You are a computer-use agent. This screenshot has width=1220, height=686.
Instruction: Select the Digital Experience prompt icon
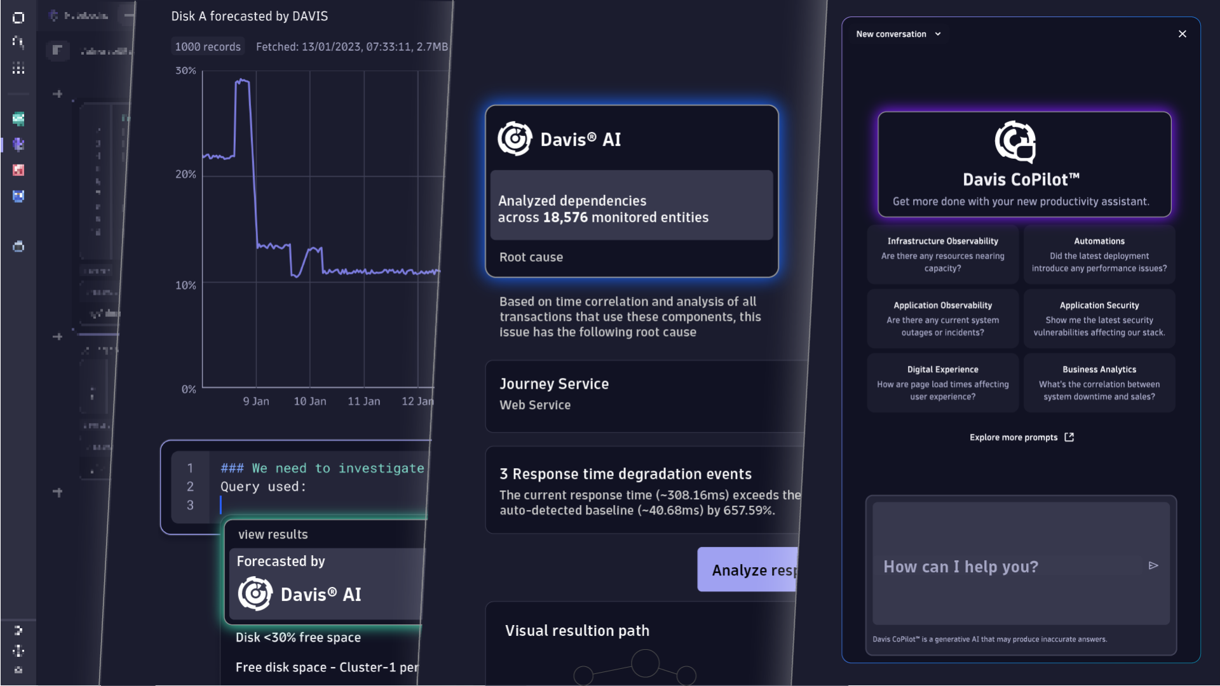tap(942, 383)
